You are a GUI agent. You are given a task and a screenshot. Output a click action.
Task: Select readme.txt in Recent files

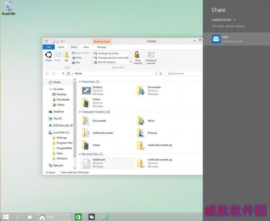107,163
